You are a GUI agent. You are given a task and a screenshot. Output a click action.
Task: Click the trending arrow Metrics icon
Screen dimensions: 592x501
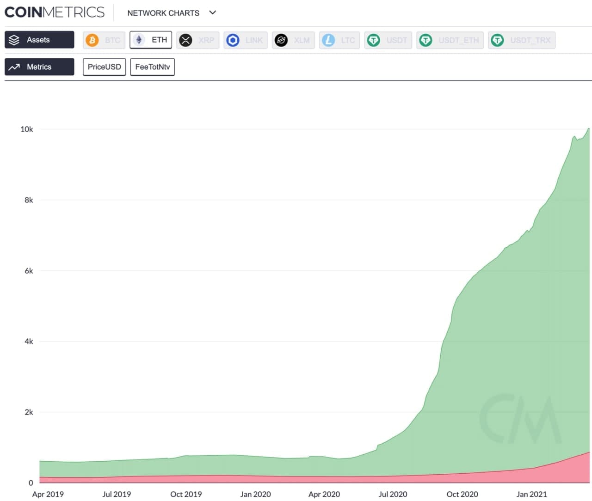tap(14, 67)
